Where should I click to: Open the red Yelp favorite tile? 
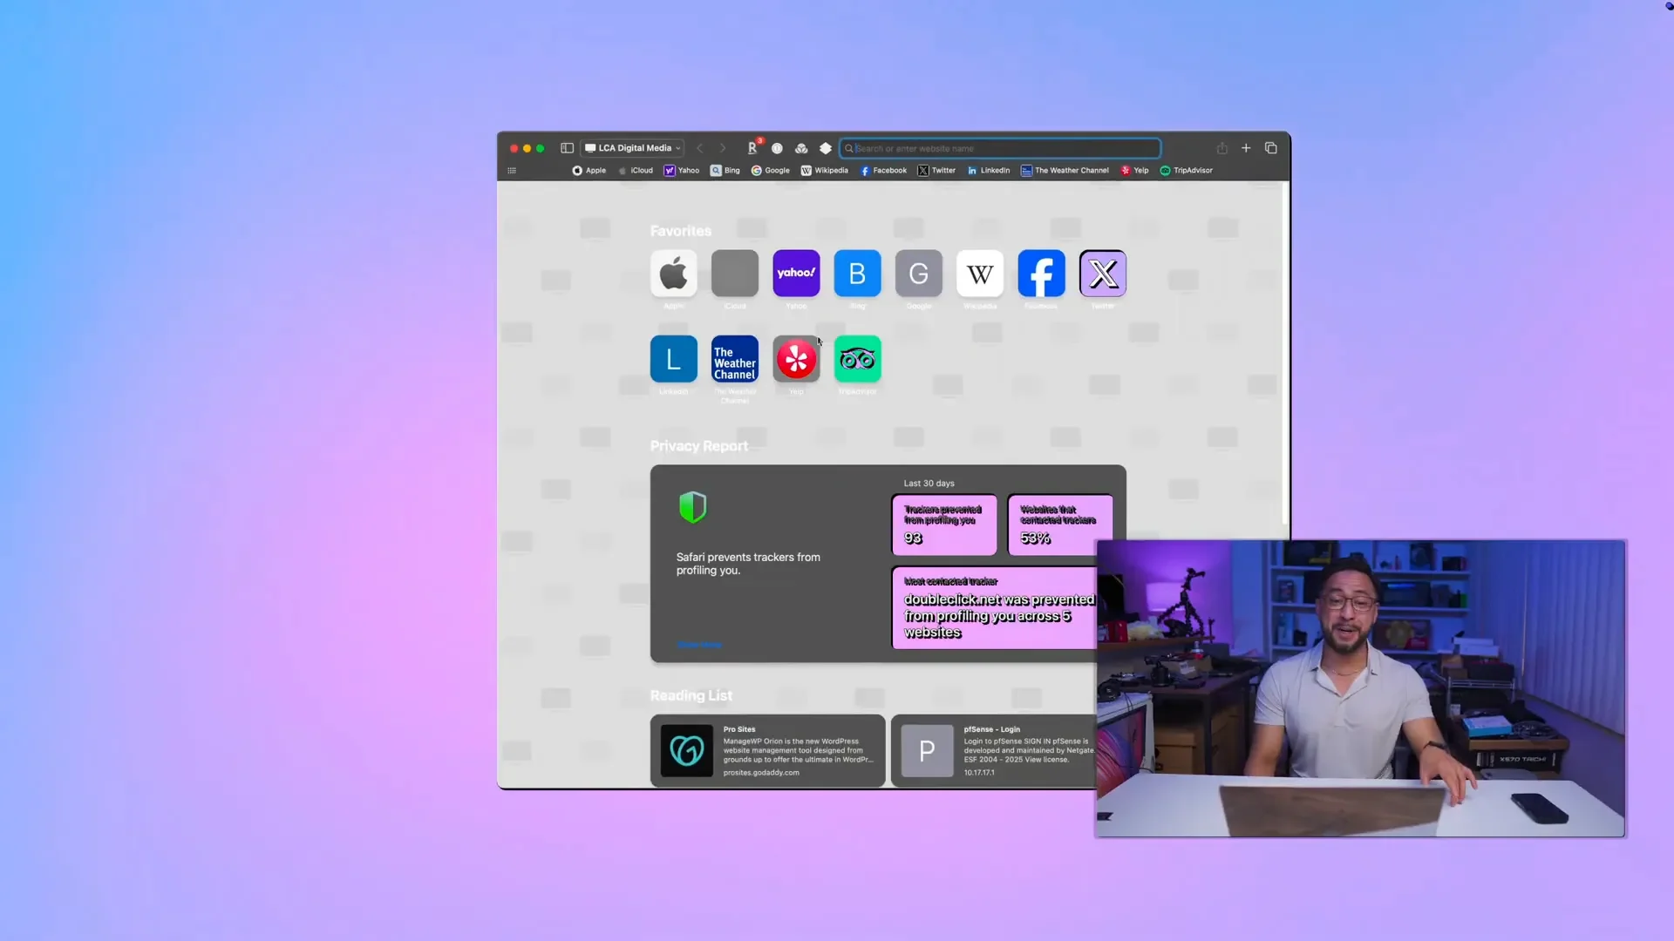click(796, 359)
